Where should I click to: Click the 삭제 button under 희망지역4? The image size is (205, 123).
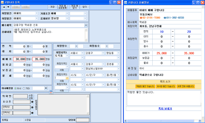[x=61, y=91]
